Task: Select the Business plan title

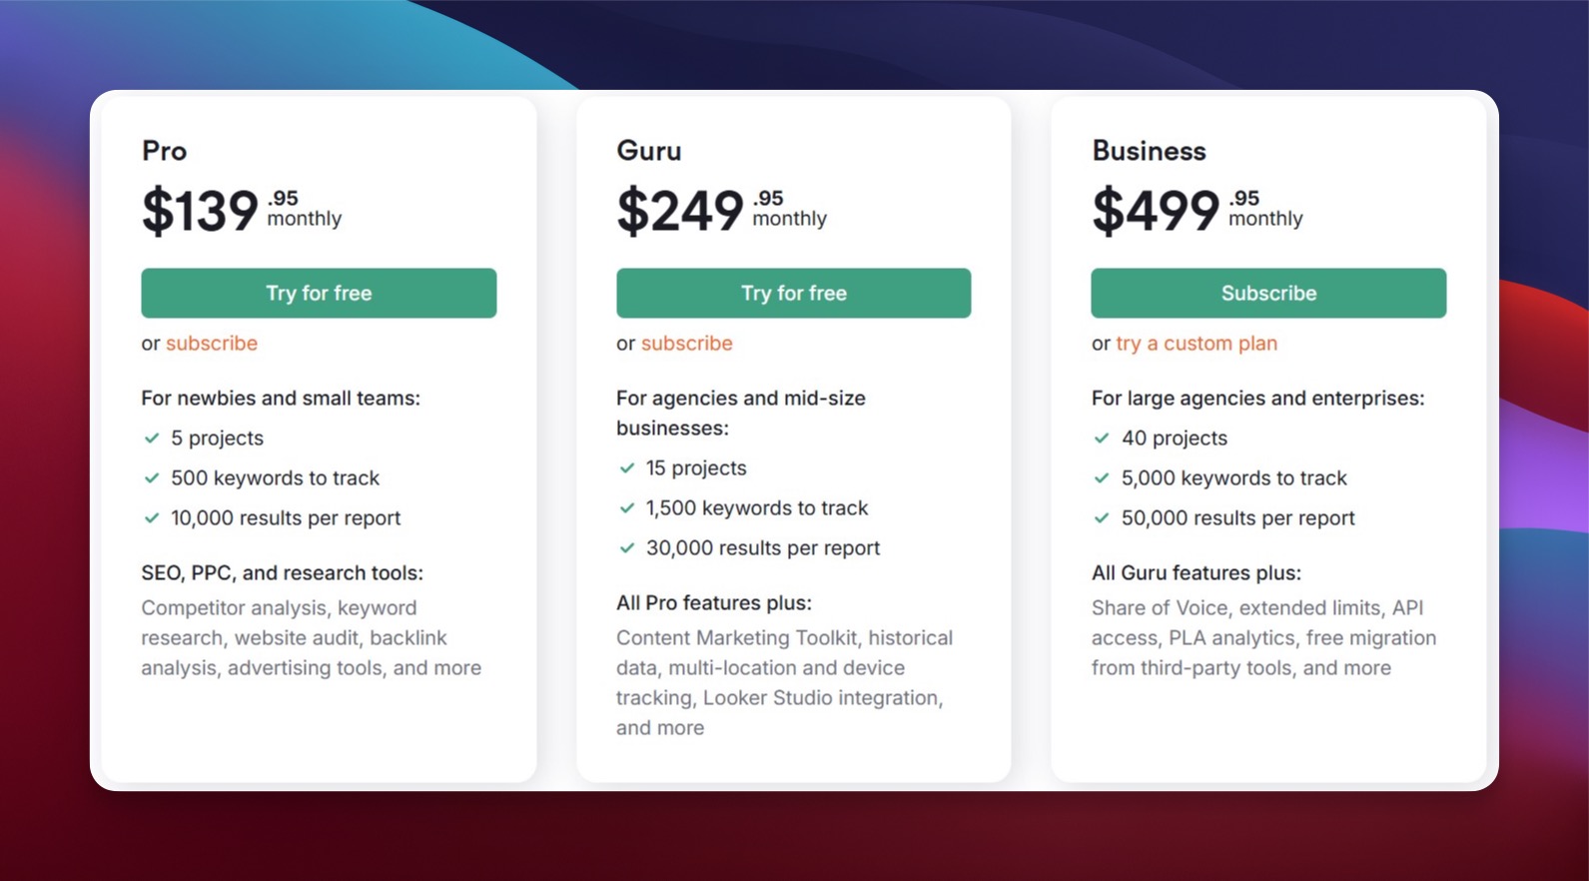Action: tap(1150, 151)
